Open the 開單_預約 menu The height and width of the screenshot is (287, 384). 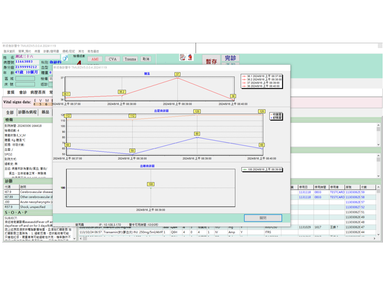[x=25, y=51]
